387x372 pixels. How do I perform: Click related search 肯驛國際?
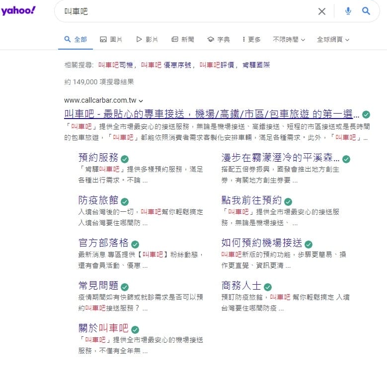256,65
